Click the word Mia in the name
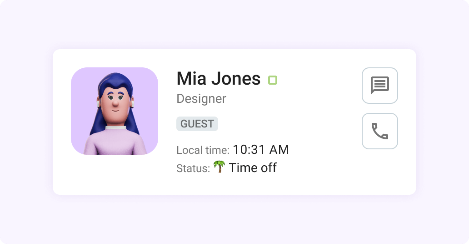Viewport: 469px width, 244px height. (x=191, y=79)
